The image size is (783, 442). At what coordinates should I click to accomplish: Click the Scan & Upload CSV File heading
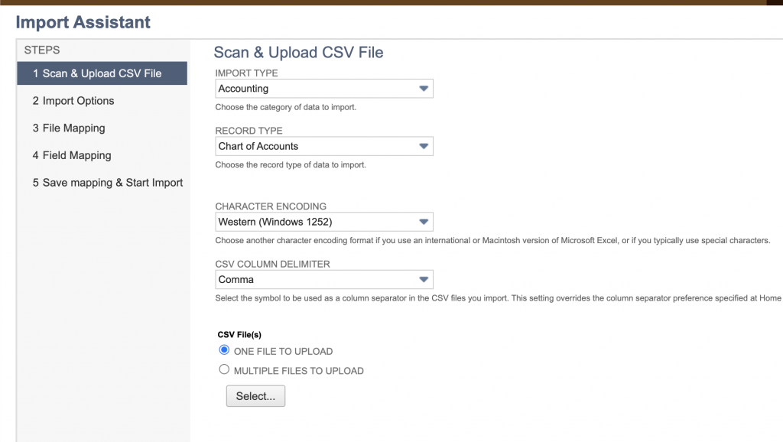[x=298, y=53]
